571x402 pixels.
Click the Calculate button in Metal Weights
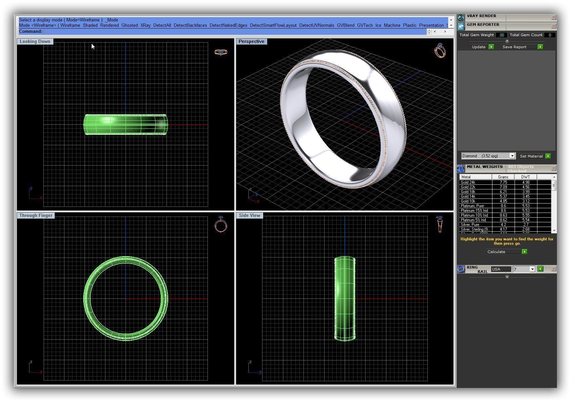[504, 251]
